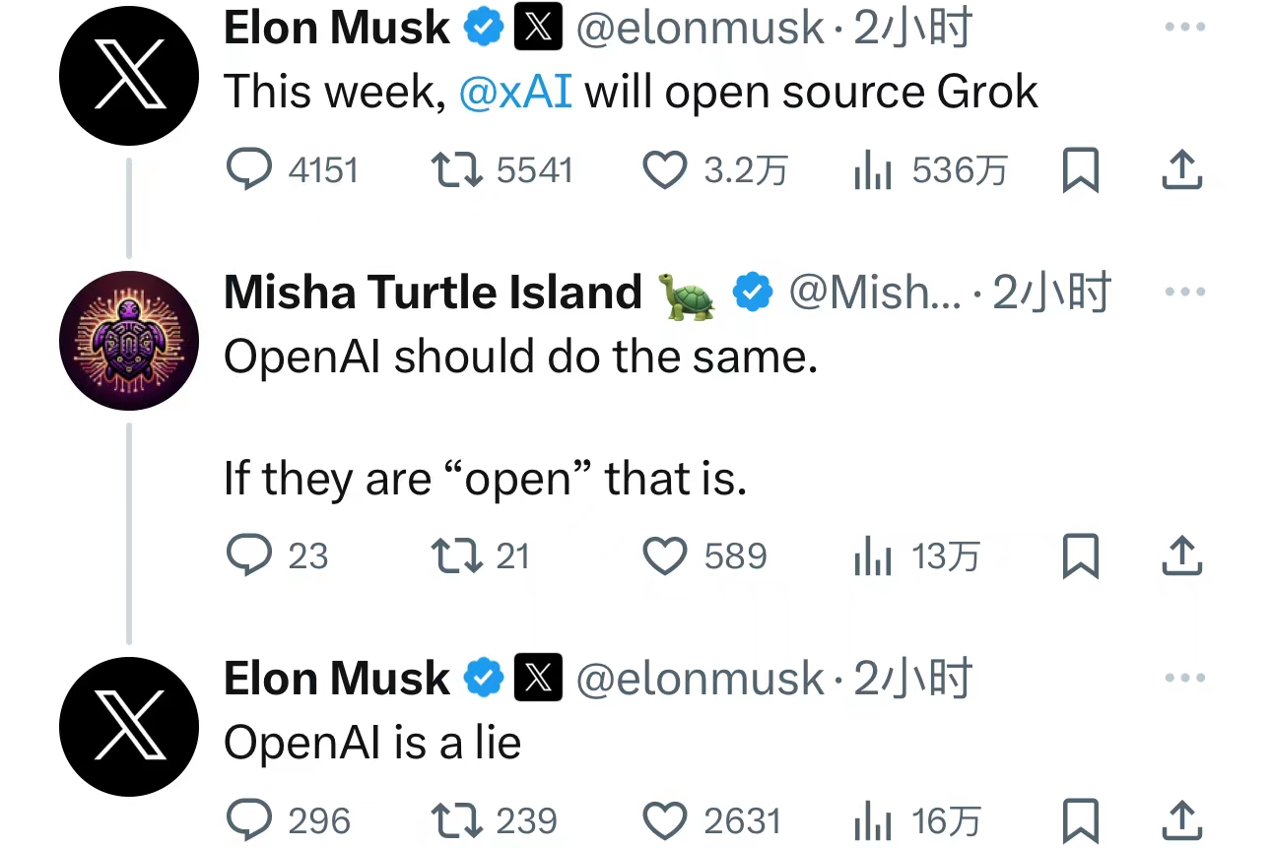
Task: Open Misha Turtle Island profile name
Action: 433,293
